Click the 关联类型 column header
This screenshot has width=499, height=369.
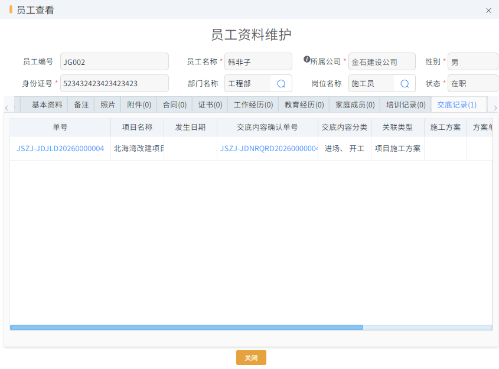pos(397,128)
